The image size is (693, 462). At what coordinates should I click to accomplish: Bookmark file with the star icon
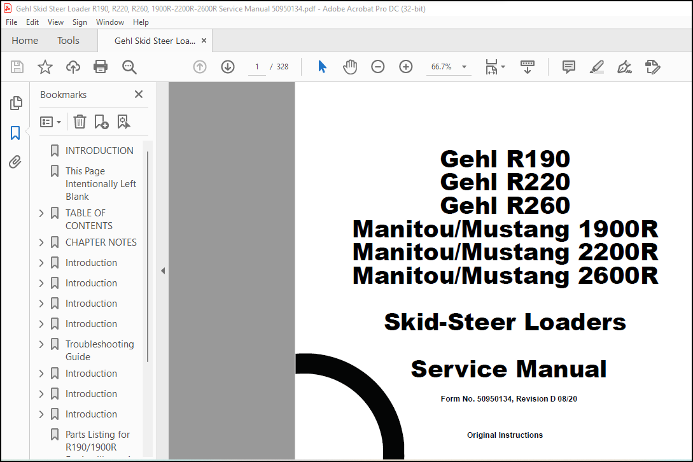45,67
